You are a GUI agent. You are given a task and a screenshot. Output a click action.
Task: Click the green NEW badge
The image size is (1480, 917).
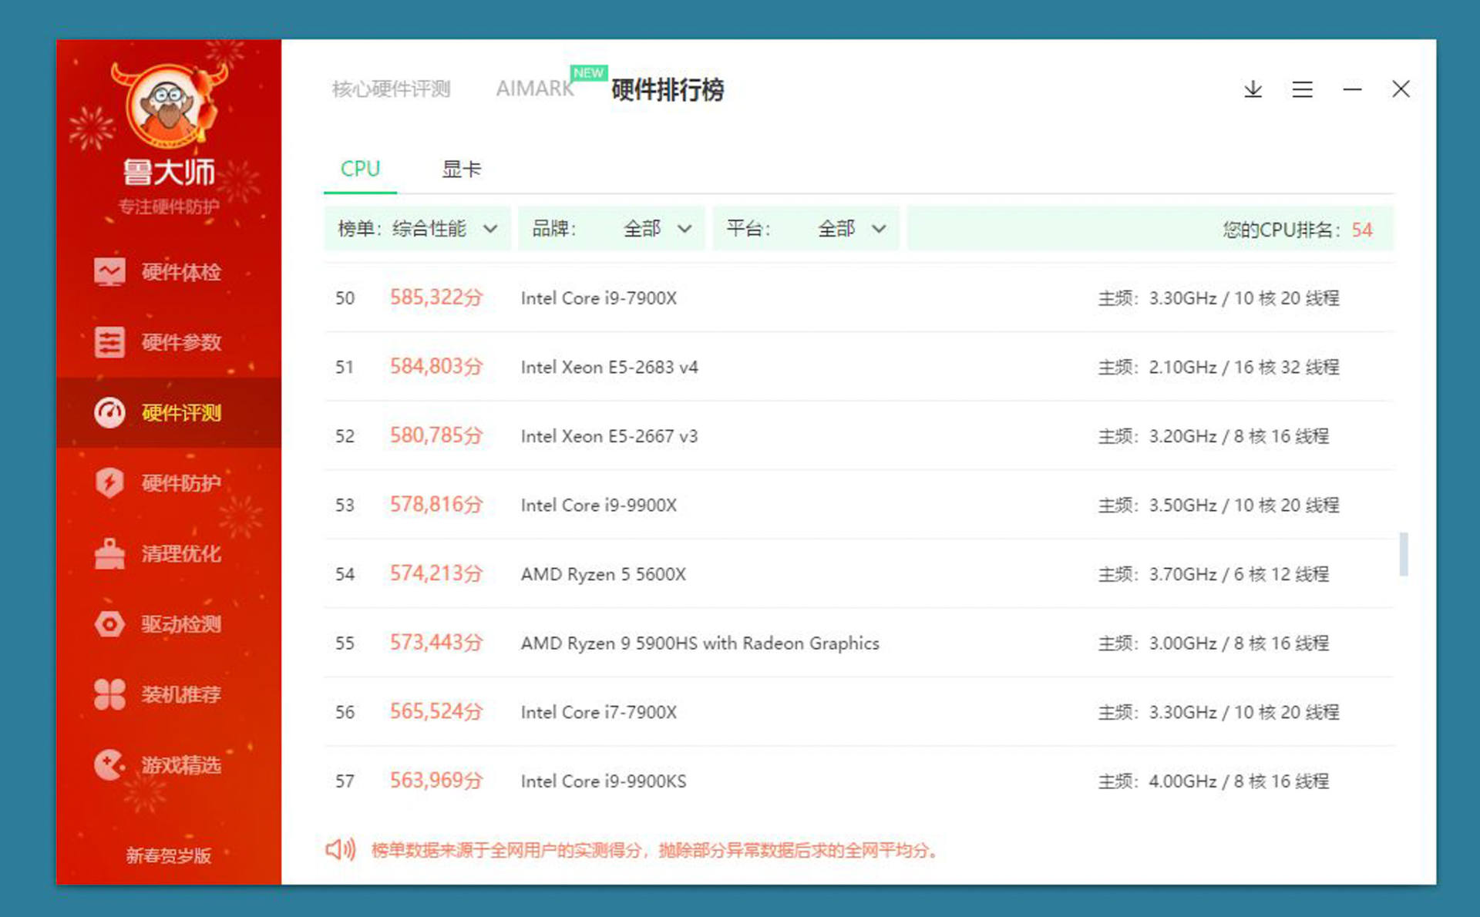point(589,72)
